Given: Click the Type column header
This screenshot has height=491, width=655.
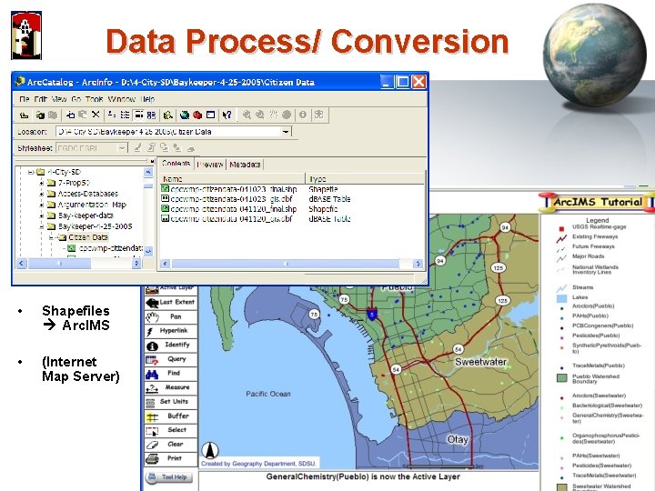Looking at the screenshot, I should click(364, 179).
